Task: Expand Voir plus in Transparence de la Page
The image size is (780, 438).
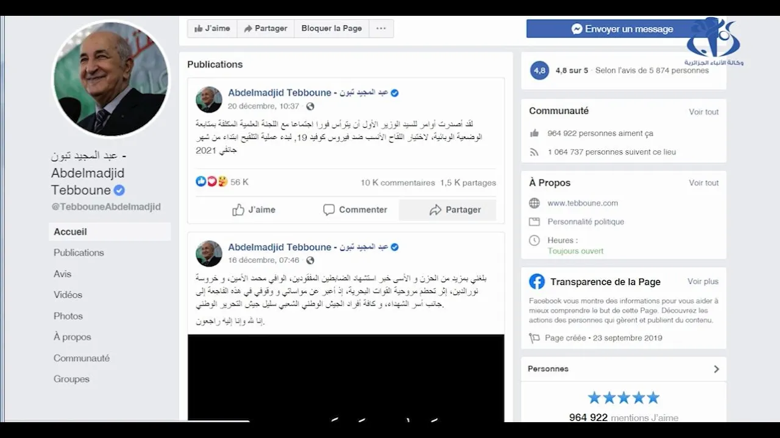Action: pyautogui.click(x=703, y=282)
